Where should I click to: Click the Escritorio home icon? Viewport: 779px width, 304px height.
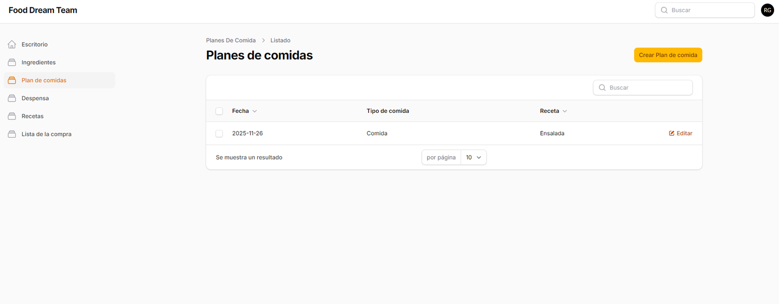coord(12,44)
